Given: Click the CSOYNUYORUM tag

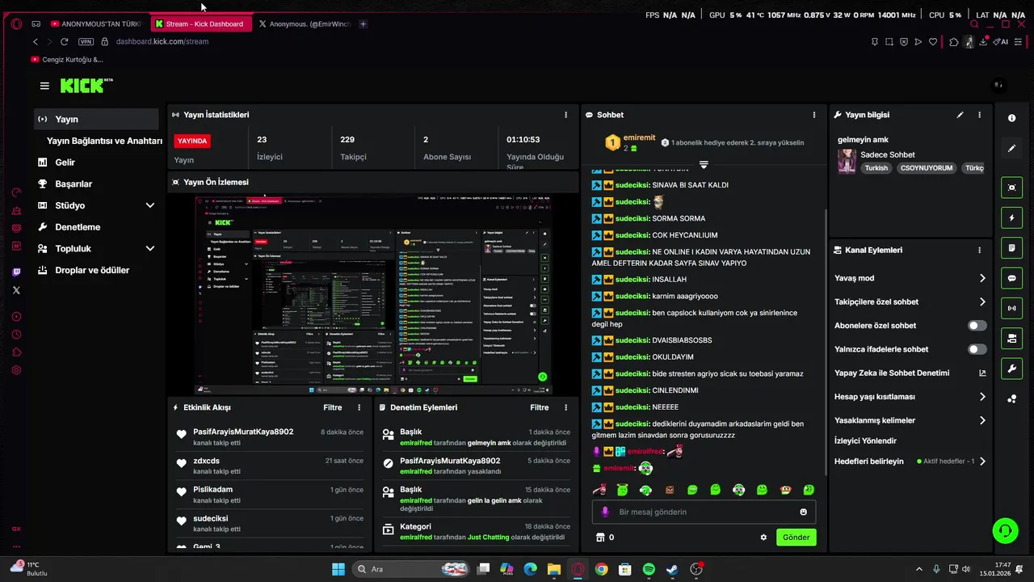Looking at the screenshot, I should click(927, 168).
